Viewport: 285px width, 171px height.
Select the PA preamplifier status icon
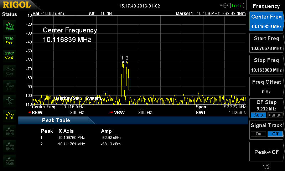click(x=9, y=100)
